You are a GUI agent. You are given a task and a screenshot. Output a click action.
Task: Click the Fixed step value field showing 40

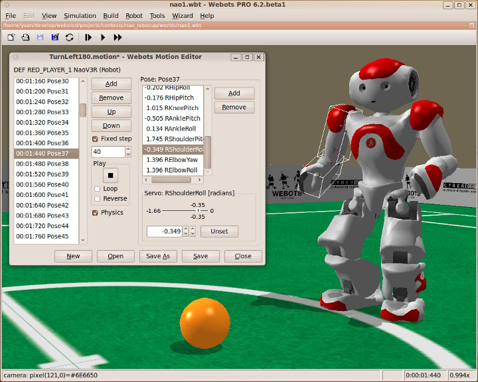tap(108, 152)
